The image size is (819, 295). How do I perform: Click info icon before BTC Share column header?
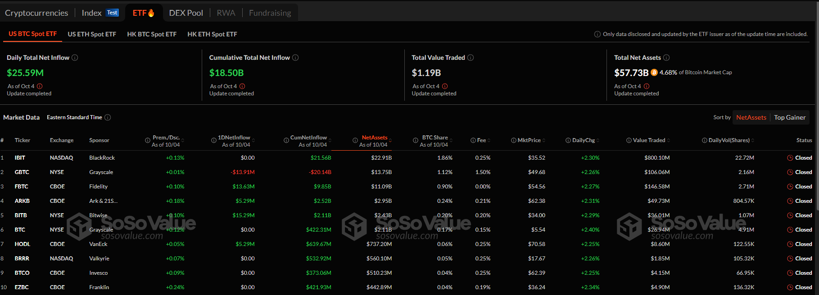tap(416, 141)
